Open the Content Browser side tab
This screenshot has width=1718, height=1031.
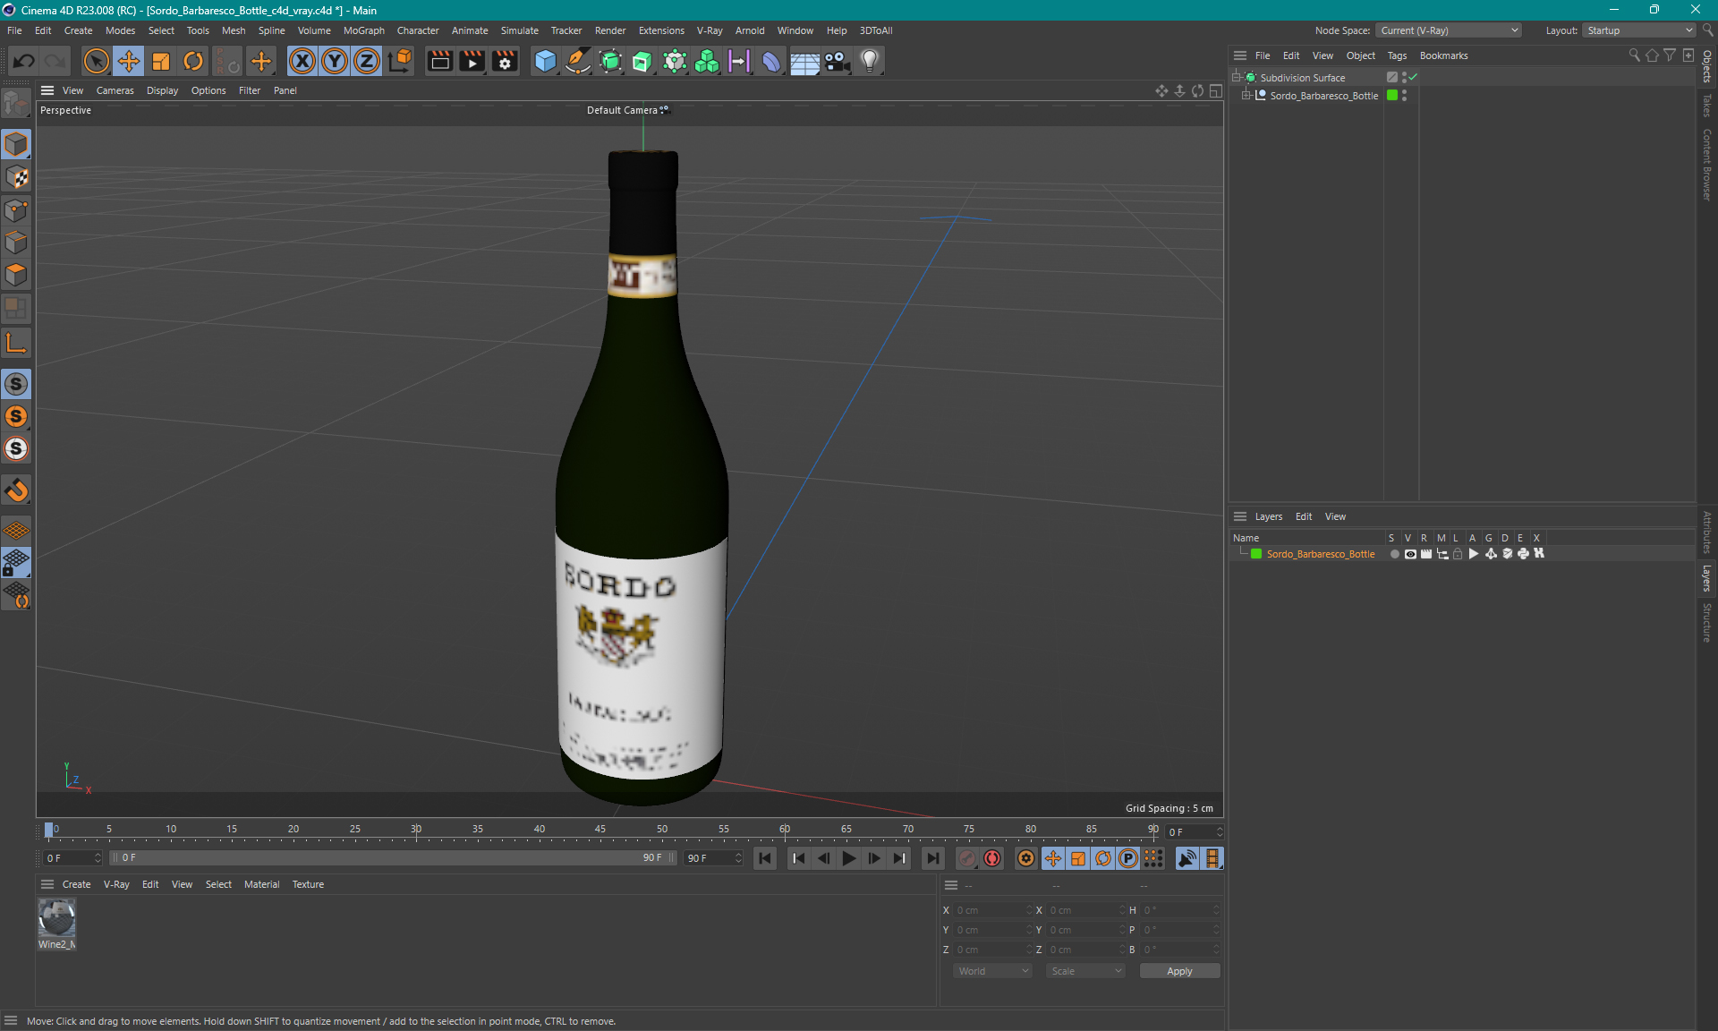[x=1707, y=165]
